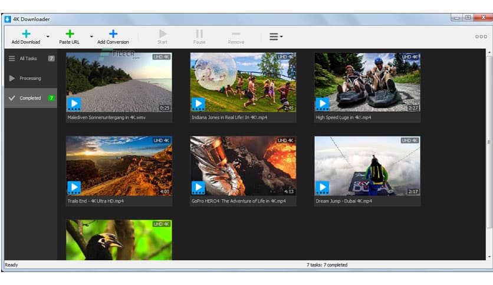Select the zorb ball runners thumbnail
Image resolution: width=493 pixels, height=285 pixels.
243,82
